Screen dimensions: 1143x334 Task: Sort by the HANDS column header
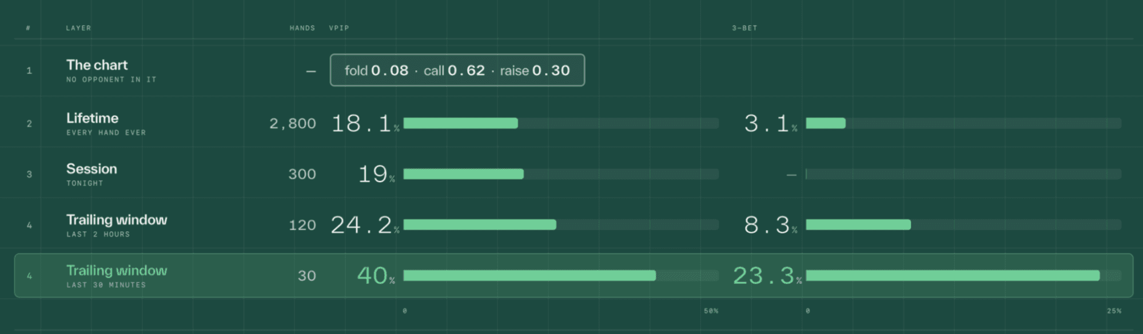click(302, 28)
